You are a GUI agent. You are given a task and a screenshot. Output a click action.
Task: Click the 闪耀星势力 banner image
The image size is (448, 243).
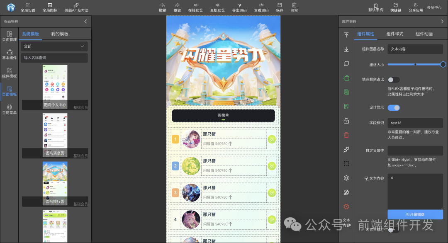[x=223, y=61]
